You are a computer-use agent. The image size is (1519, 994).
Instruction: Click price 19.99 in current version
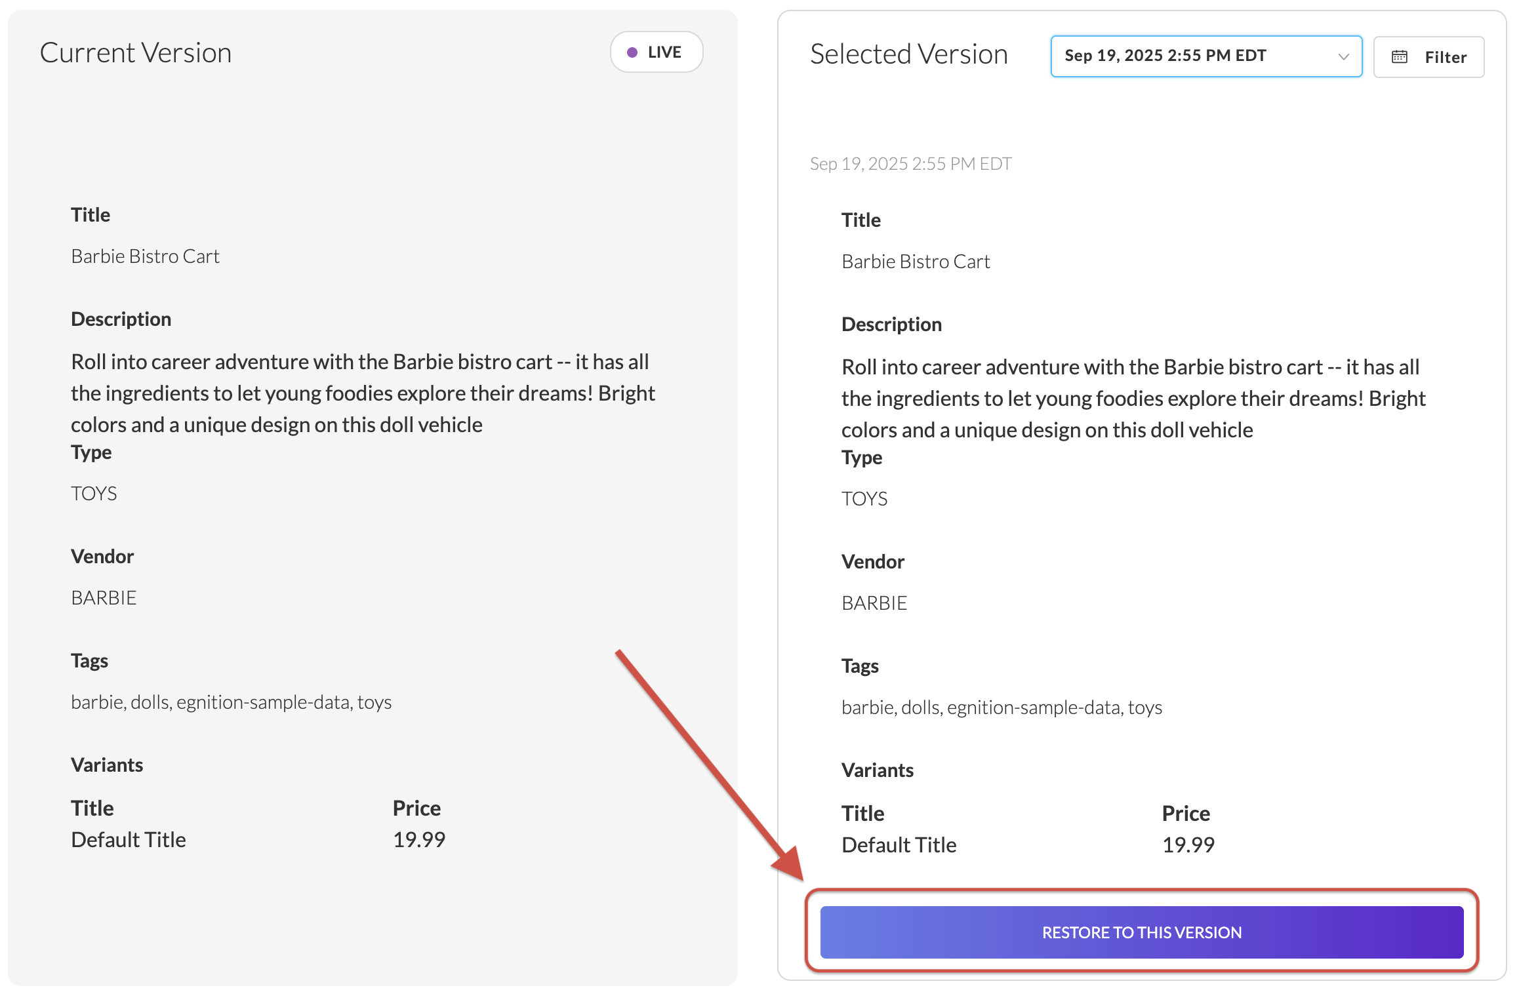tap(419, 840)
